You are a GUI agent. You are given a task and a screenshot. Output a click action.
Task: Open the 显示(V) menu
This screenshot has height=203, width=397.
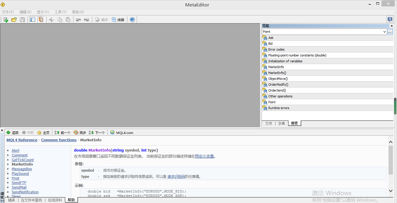click(43, 12)
